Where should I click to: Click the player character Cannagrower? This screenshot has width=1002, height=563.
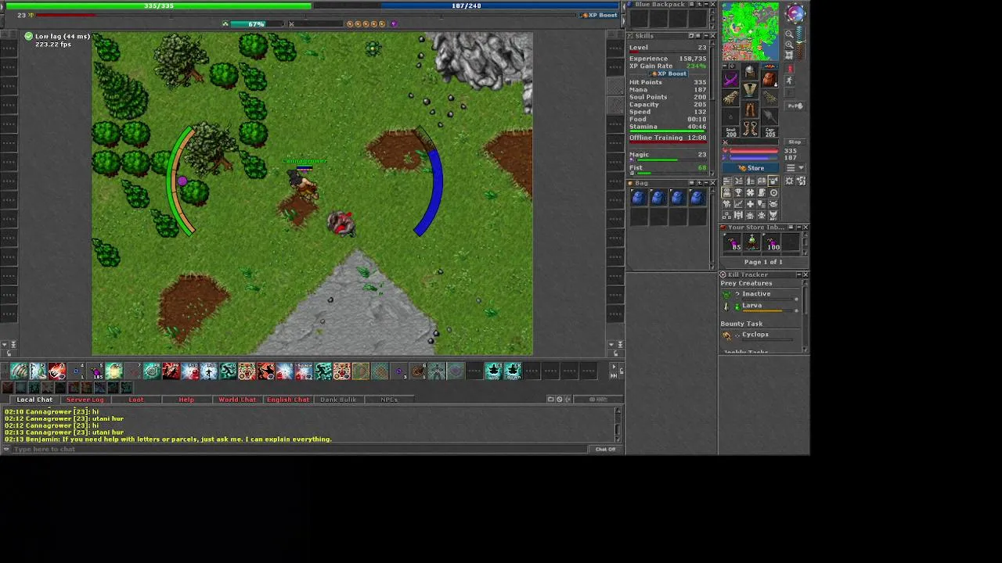[303, 185]
